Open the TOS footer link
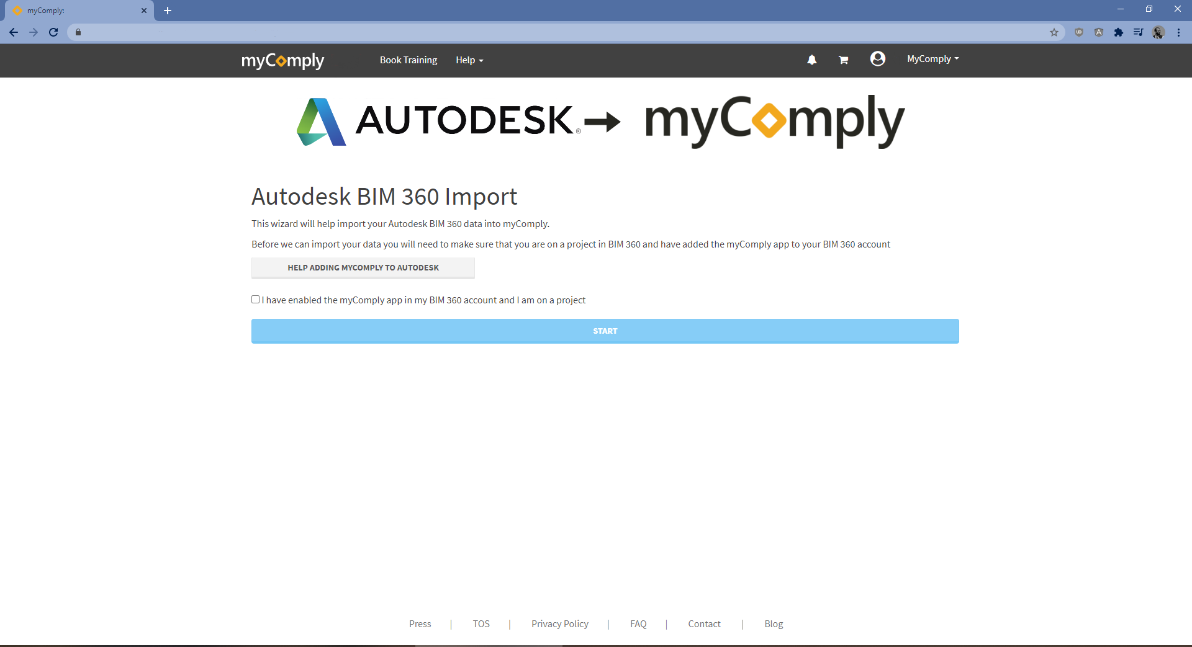1192x647 pixels. pyautogui.click(x=481, y=624)
